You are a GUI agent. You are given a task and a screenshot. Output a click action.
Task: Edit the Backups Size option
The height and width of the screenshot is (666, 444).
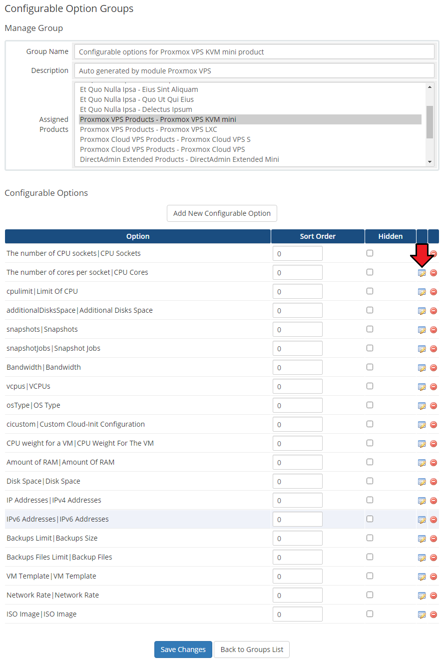(422, 539)
